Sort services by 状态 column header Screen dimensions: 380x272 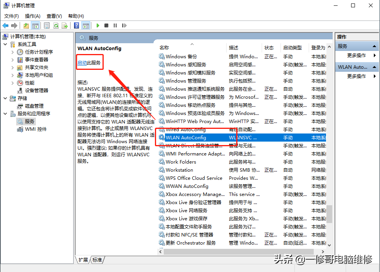272,47
